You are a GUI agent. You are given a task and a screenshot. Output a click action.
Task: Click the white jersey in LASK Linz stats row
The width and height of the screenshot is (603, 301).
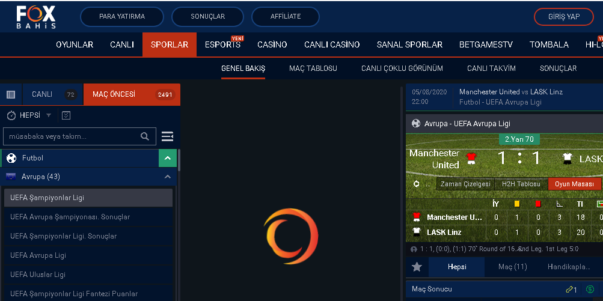(416, 232)
